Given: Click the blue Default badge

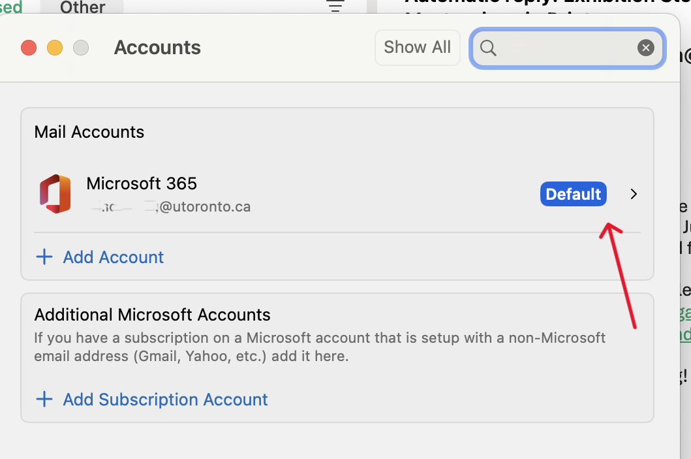Looking at the screenshot, I should click(x=573, y=195).
